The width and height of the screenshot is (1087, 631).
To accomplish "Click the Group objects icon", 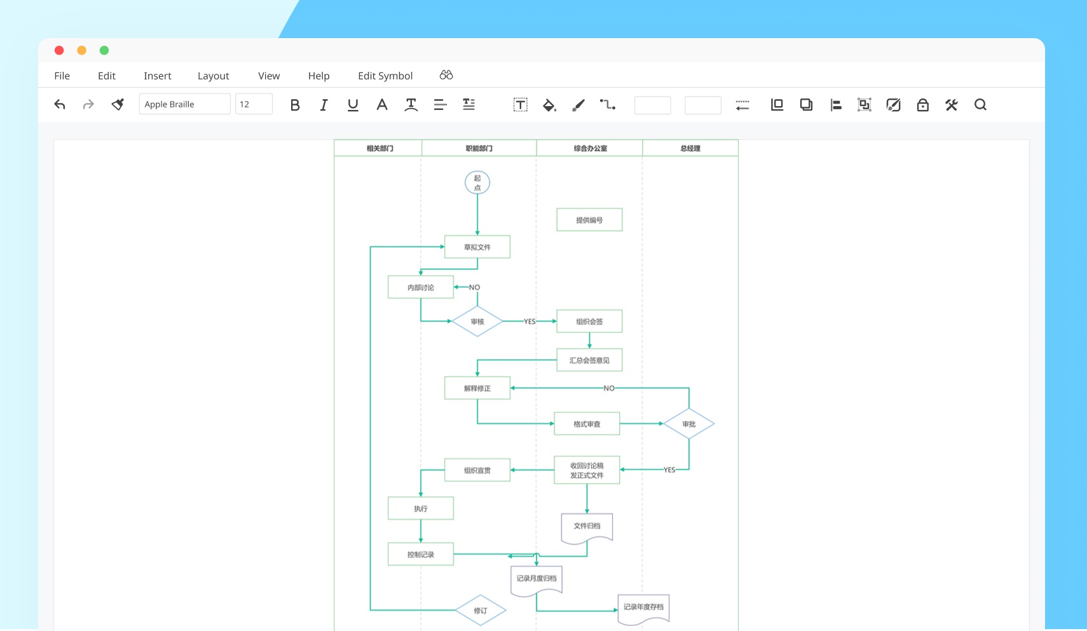I will (x=865, y=105).
